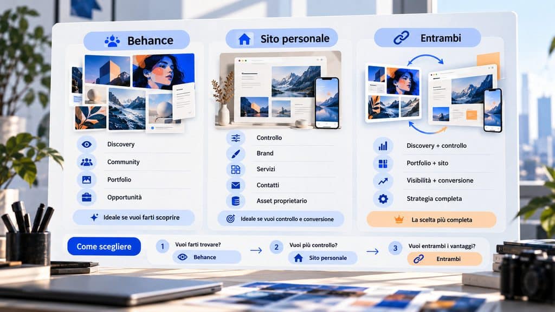Click the Come scegliere button

point(104,246)
